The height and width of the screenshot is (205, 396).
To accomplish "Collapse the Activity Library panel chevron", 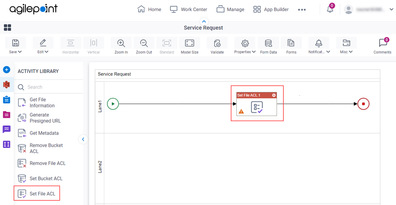I will pos(83,139).
